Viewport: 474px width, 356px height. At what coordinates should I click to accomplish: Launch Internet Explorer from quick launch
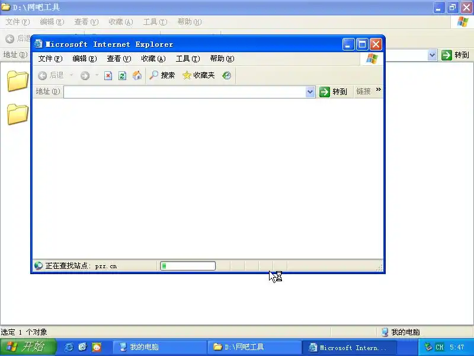(69, 347)
